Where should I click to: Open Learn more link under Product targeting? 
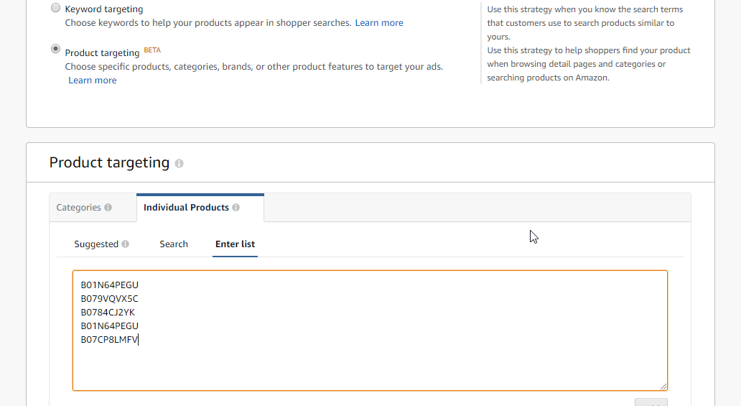[x=93, y=80]
